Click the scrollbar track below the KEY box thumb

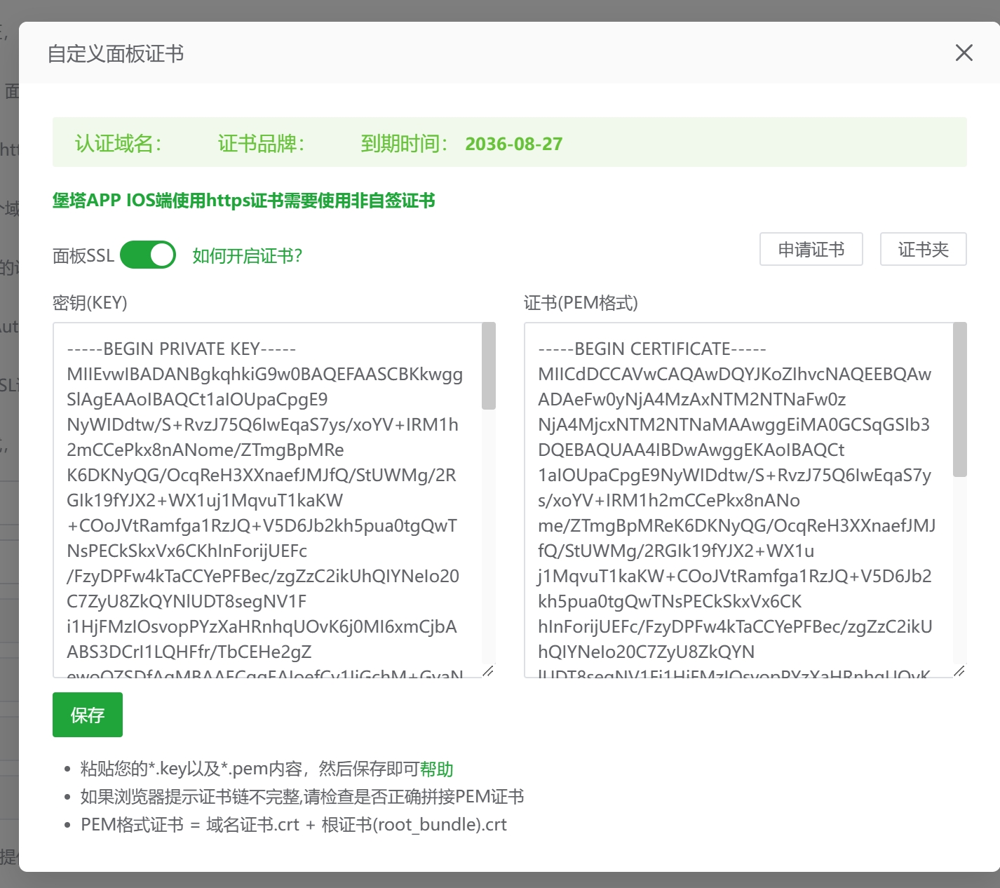point(489,537)
